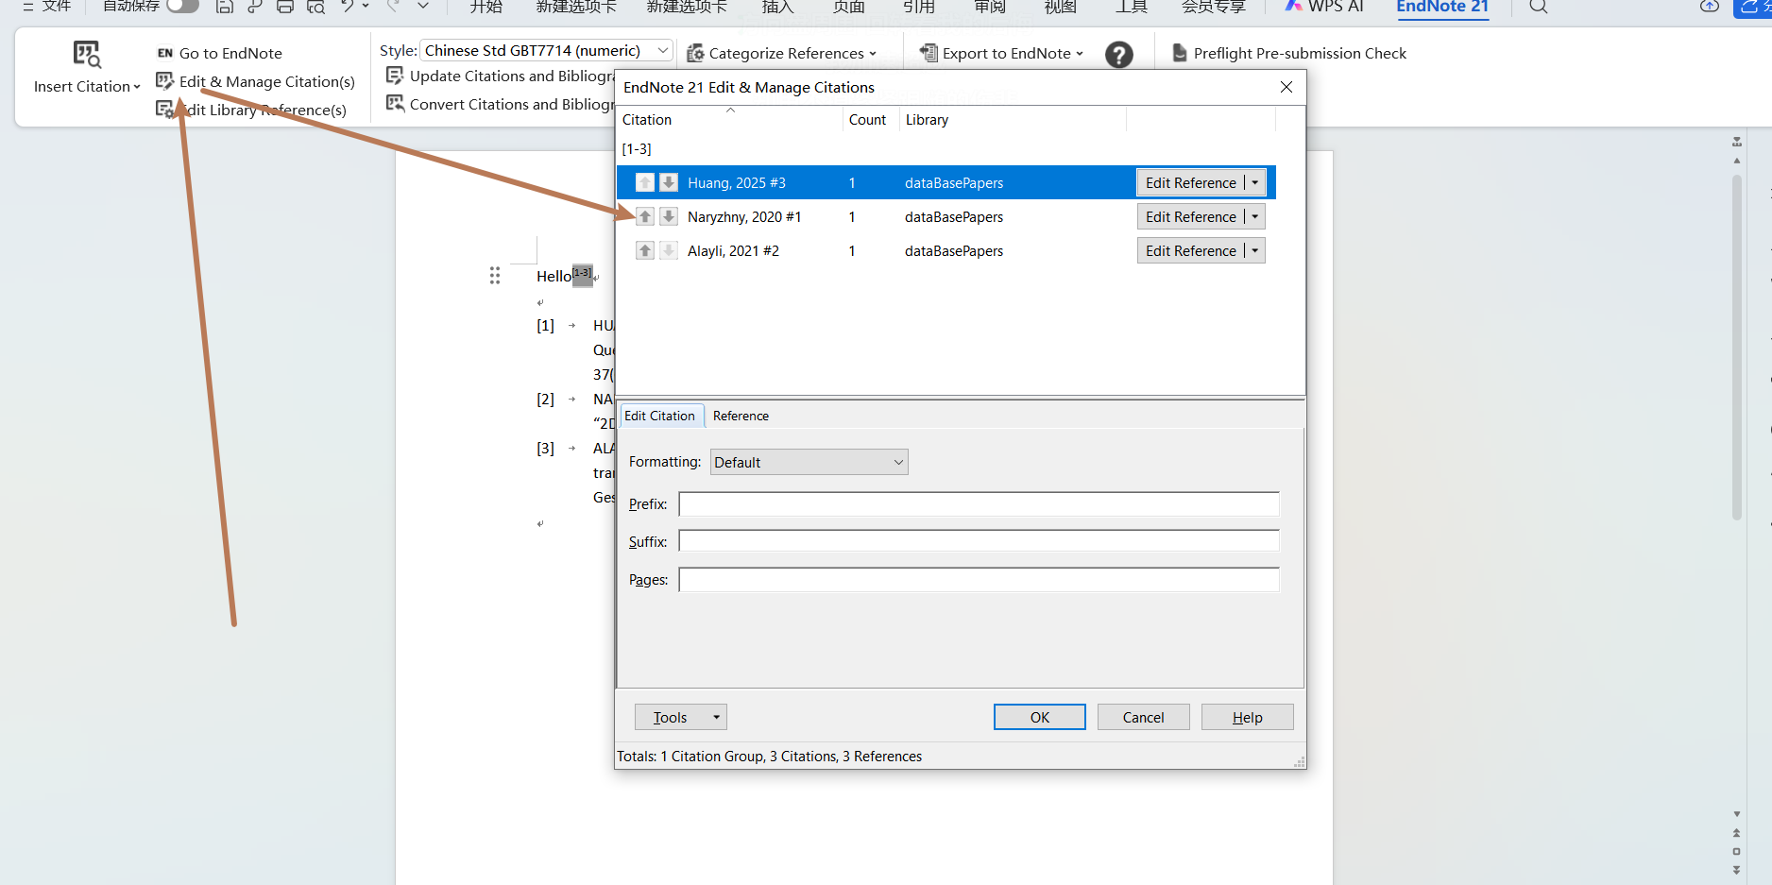This screenshot has height=885, width=1772.
Task: Expand the Export to EndNote menu arrow
Action: [x=1080, y=54]
